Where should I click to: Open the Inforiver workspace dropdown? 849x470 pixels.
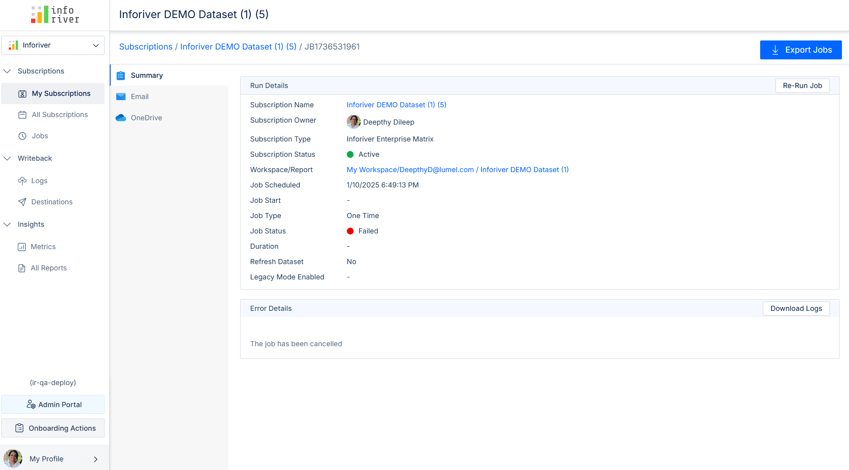[x=53, y=45]
